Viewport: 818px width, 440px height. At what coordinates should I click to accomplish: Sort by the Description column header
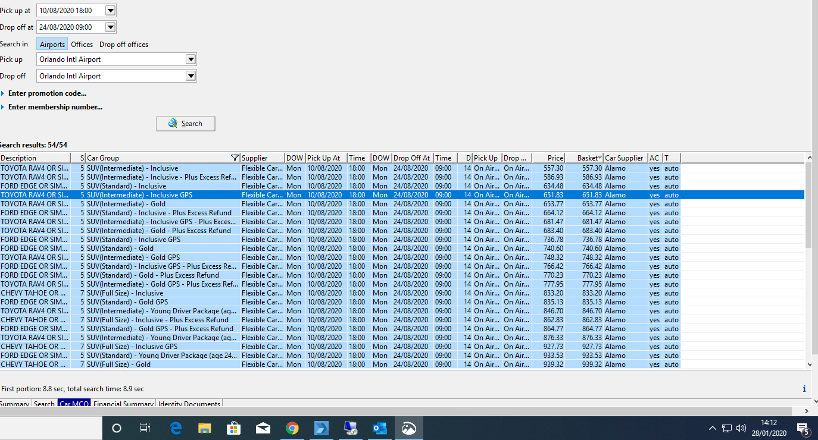[35, 158]
